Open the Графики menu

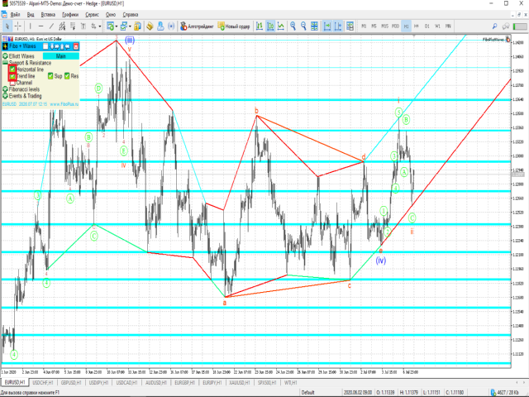(70, 15)
